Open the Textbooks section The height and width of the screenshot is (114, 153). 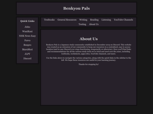tap(49, 20)
